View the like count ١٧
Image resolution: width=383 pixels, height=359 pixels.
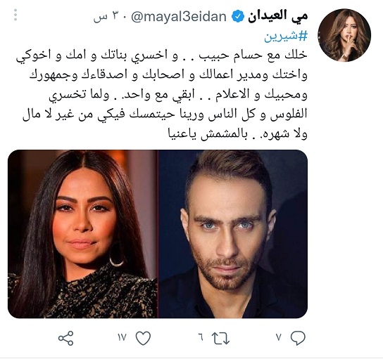click(122, 337)
